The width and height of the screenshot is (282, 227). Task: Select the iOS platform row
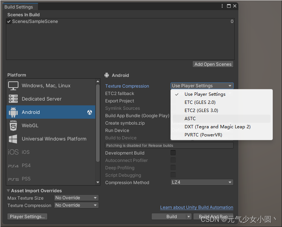coord(51,152)
